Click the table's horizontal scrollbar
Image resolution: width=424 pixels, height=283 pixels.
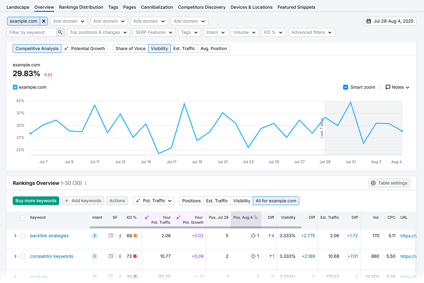(195, 227)
